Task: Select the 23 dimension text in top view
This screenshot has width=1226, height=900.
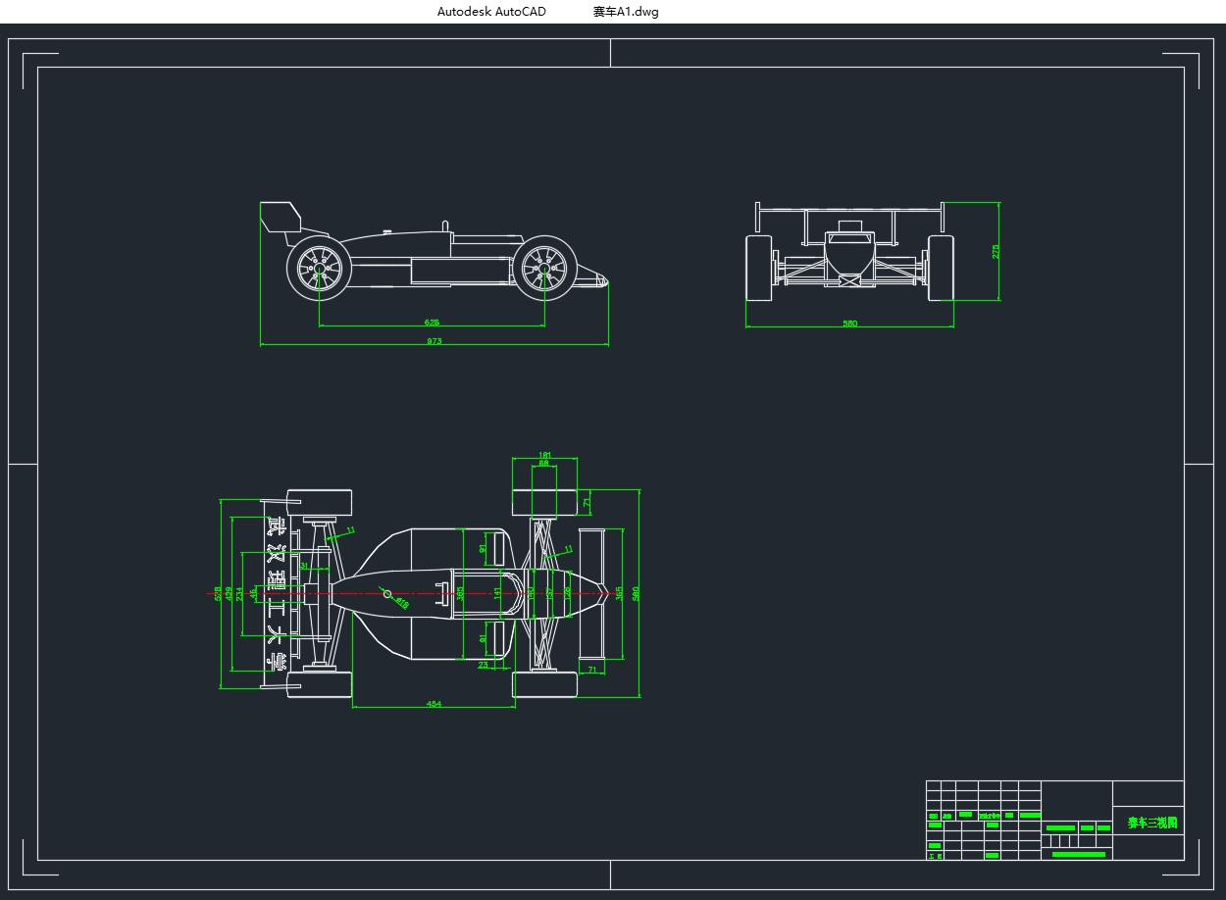Action: click(484, 665)
